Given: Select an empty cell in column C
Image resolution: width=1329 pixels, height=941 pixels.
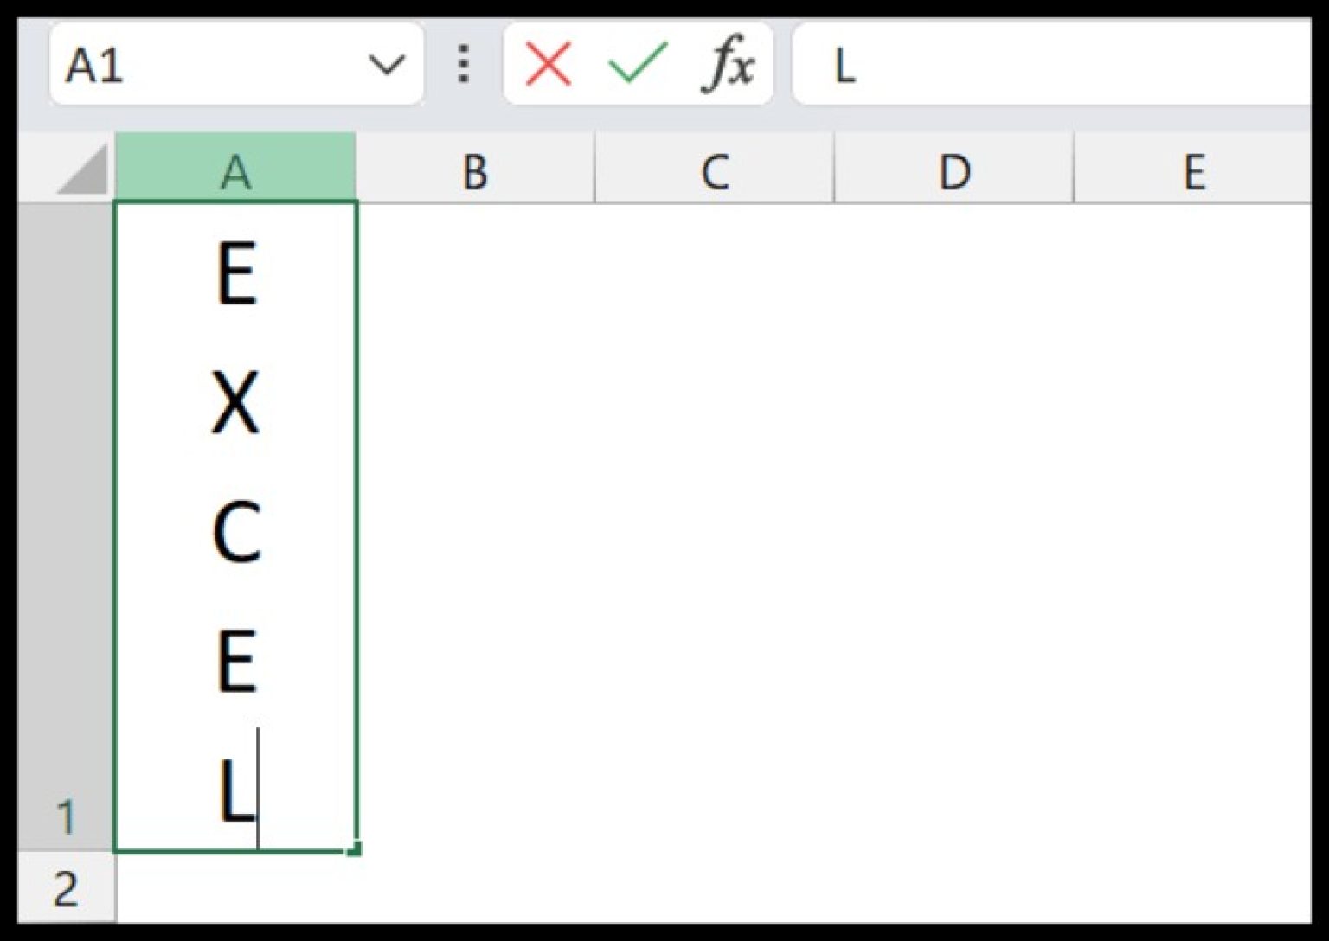Looking at the screenshot, I should coord(712,519).
